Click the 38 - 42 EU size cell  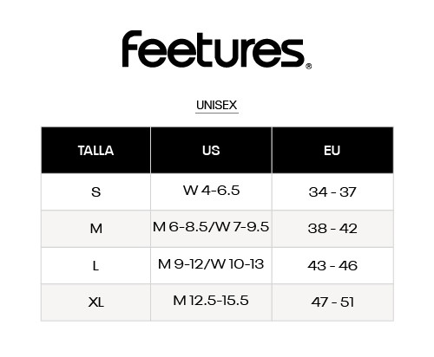(332, 229)
